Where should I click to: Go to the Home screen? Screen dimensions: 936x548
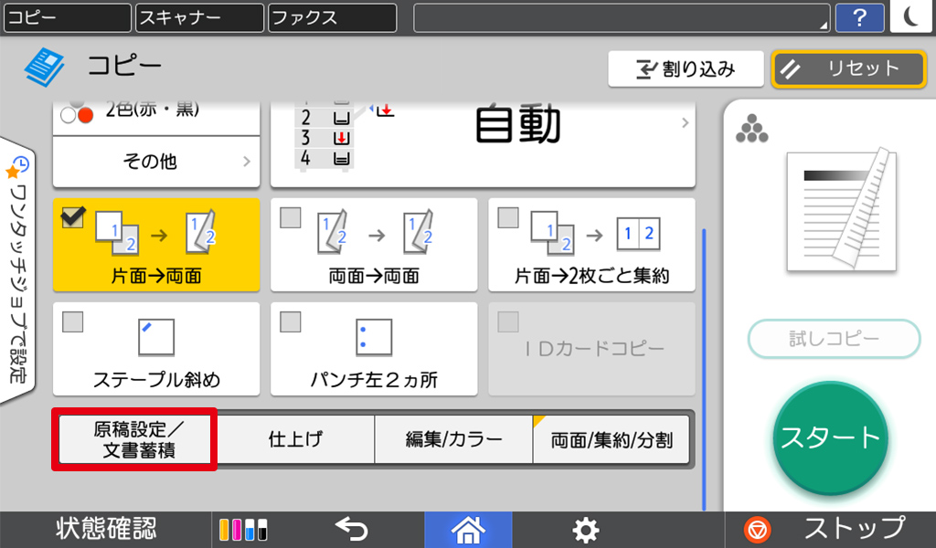point(468,530)
